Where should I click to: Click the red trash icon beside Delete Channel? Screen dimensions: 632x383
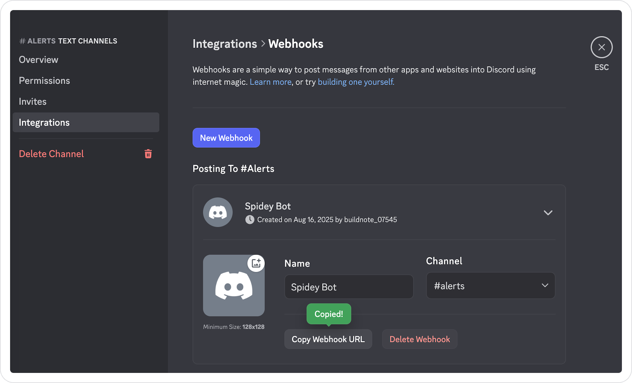point(148,154)
